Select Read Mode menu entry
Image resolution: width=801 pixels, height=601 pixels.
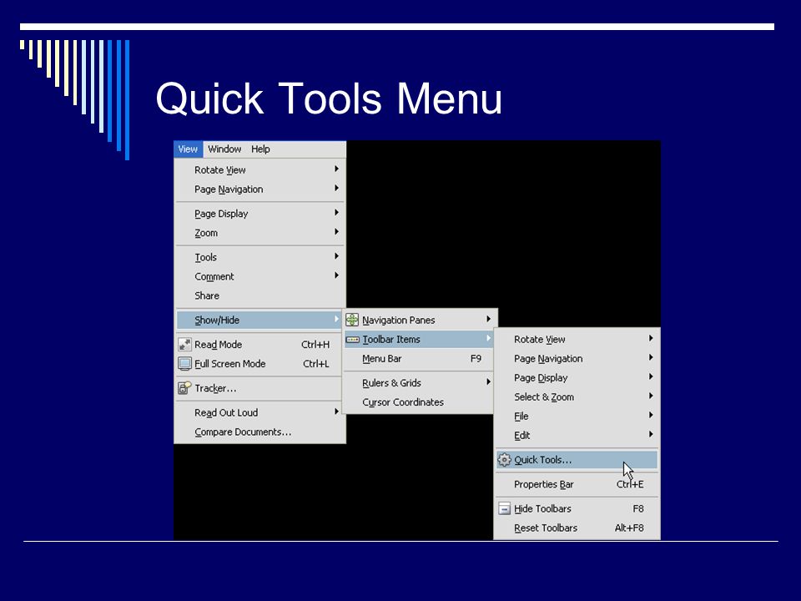[259, 345]
